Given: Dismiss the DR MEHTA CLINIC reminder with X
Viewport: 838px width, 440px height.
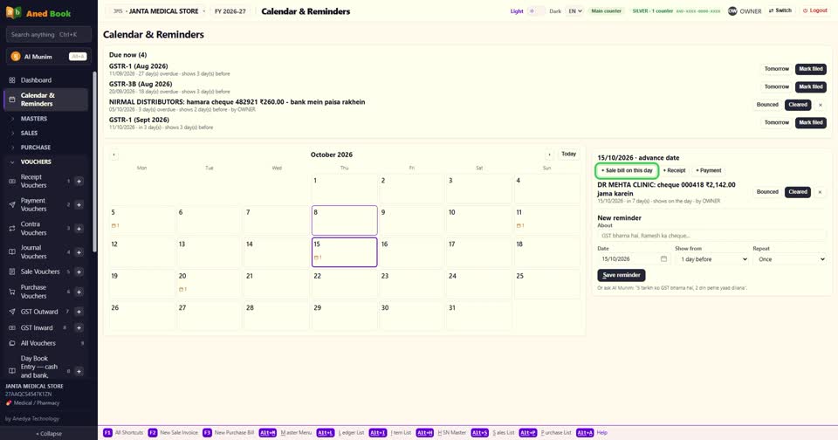Looking at the screenshot, I should (x=820, y=192).
